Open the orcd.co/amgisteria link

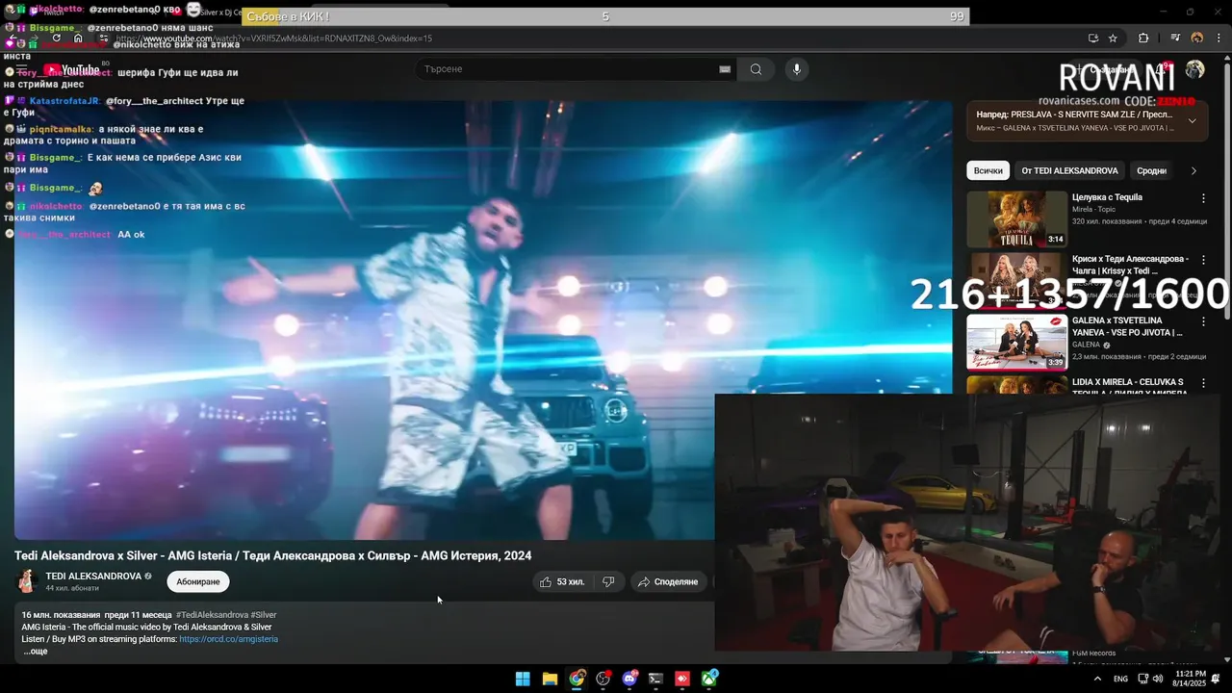point(228,639)
